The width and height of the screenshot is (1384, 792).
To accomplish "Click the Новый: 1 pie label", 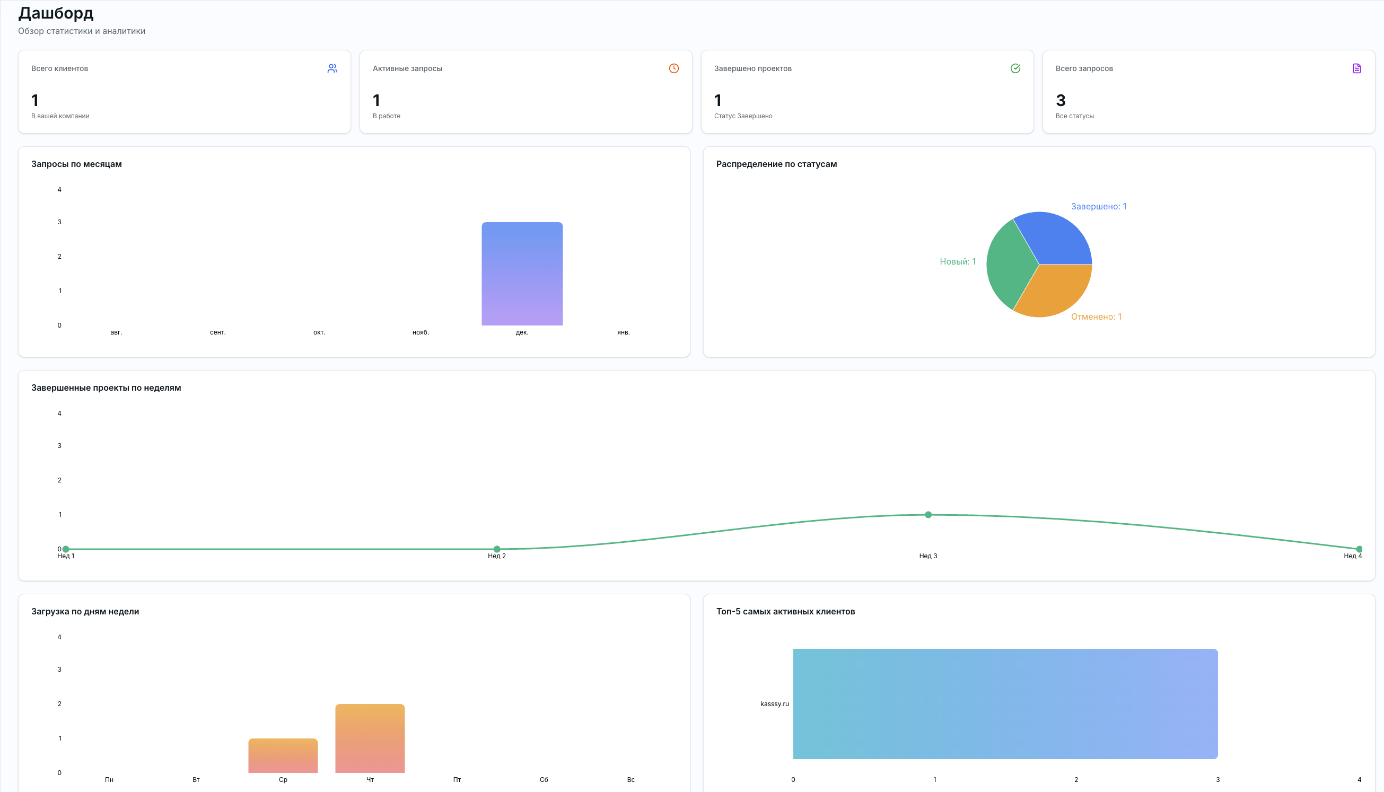I will point(958,262).
